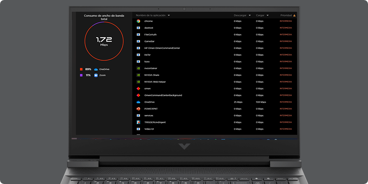Click the Zoom icon in the bandwidth legend
This screenshot has width=368, height=184.
coord(96,75)
